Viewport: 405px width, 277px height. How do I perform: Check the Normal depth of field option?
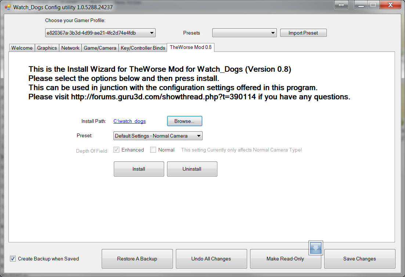point(153,150)
